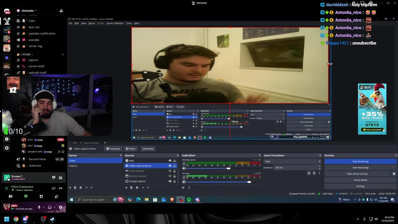398x224 pixels.
Task: Click Stop Streaming button
Action: click(360, 161)
